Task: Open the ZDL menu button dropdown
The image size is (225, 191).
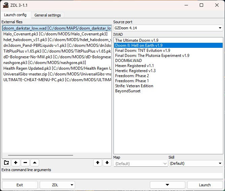Action: point(57,185)
